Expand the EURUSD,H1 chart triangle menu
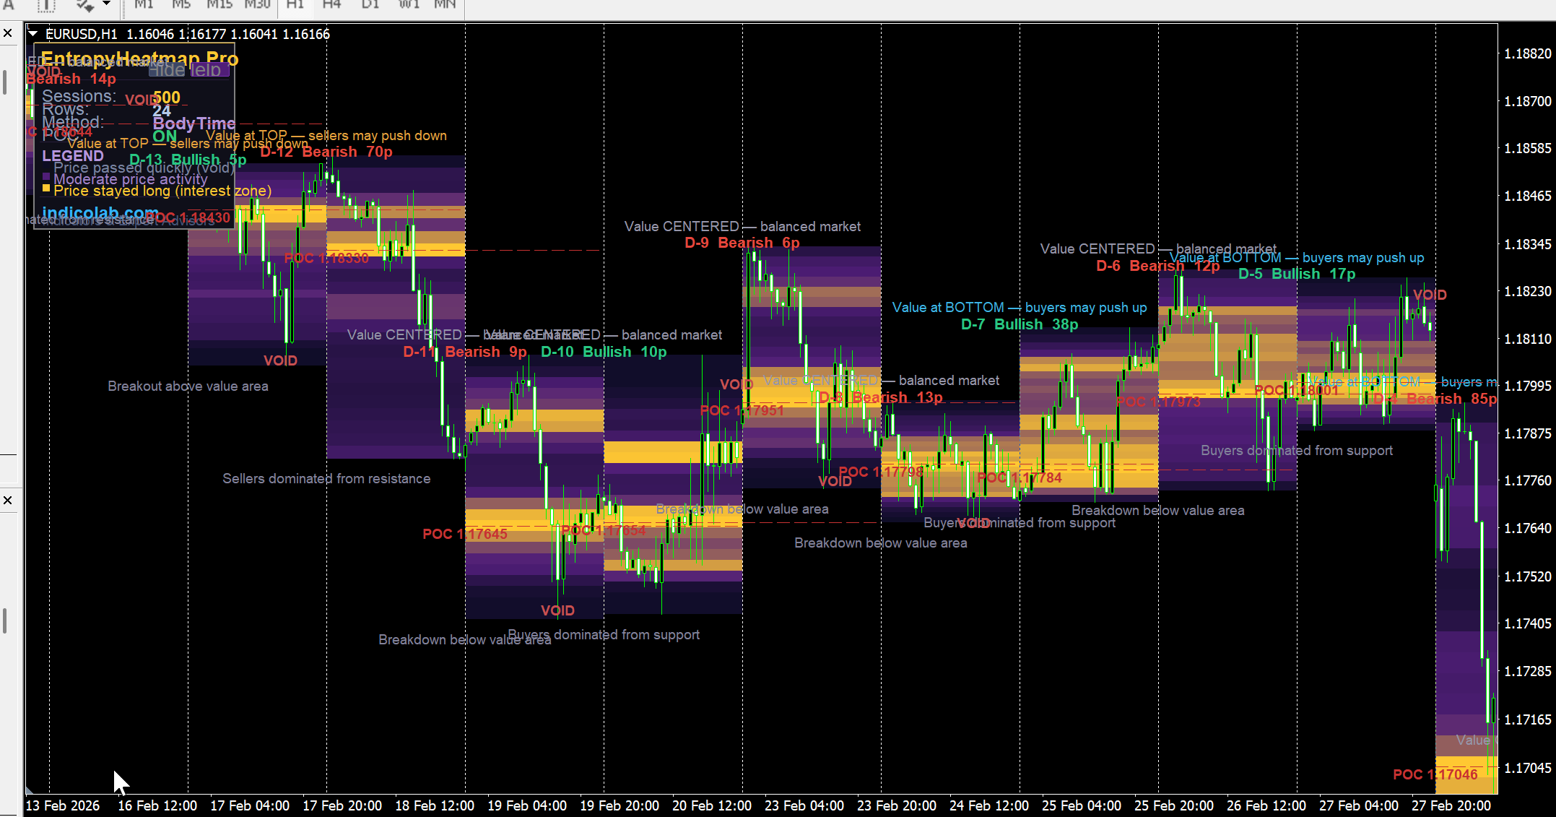This screenshot has height=817, width=1556. pos(33,33)
